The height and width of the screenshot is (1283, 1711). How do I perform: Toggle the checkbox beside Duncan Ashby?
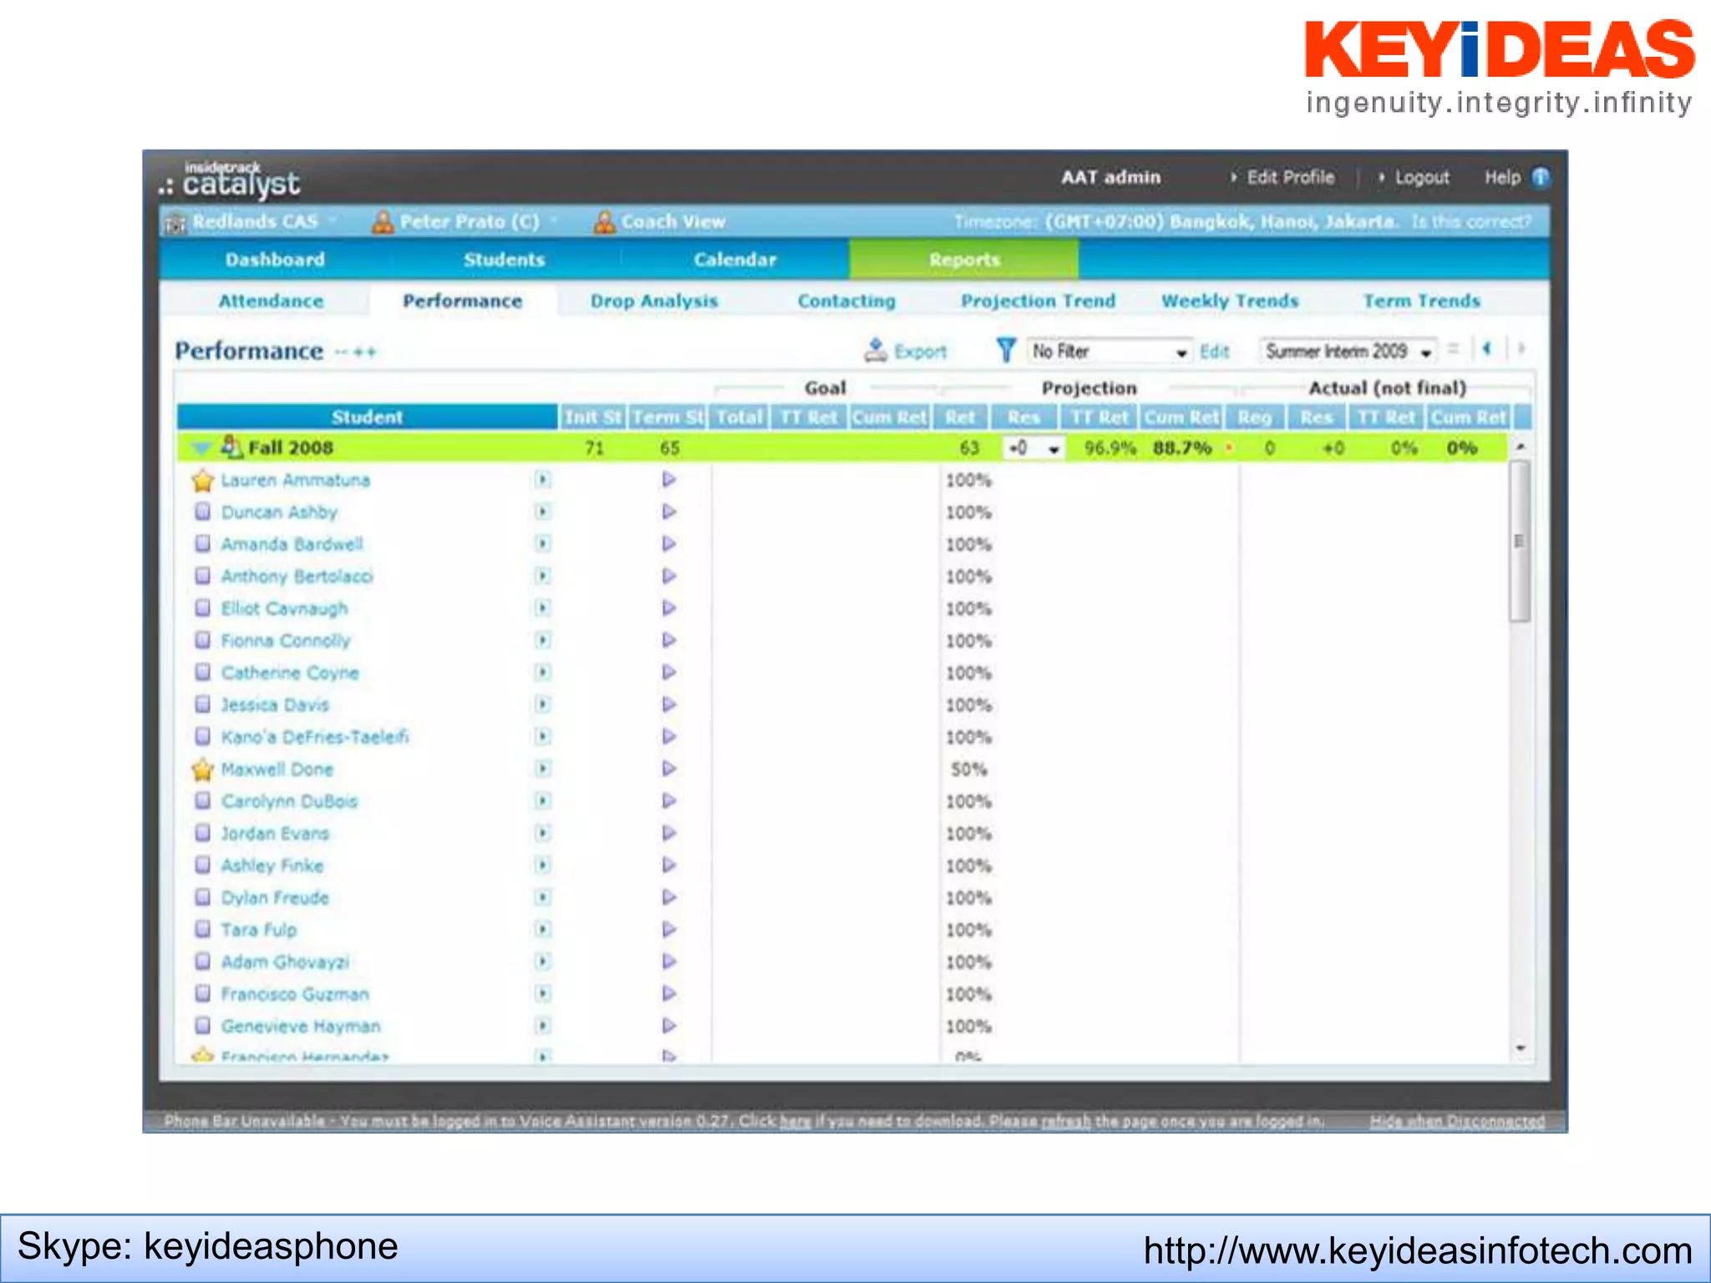click(x=202, y=511)
